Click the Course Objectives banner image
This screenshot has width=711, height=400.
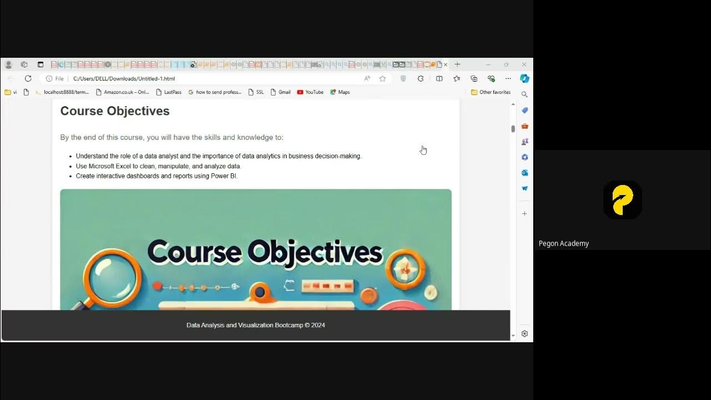pos(256,249)
